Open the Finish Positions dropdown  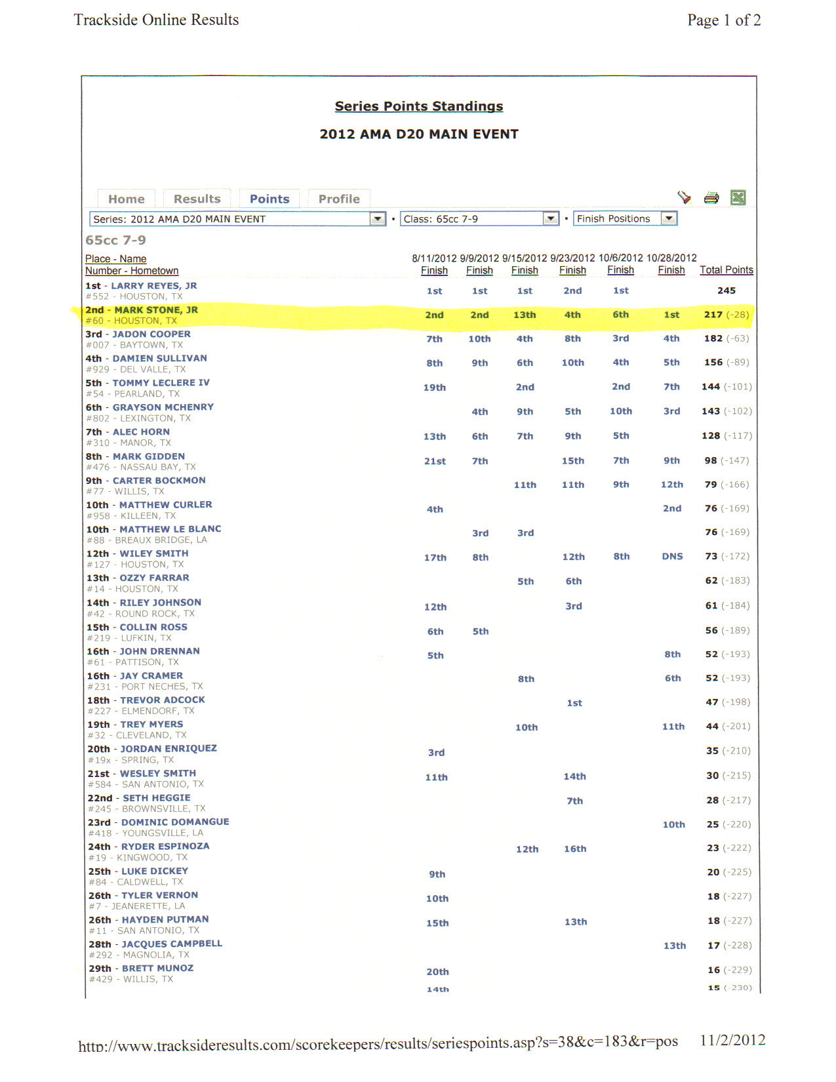pyautogui.click(x=669, y=218)
